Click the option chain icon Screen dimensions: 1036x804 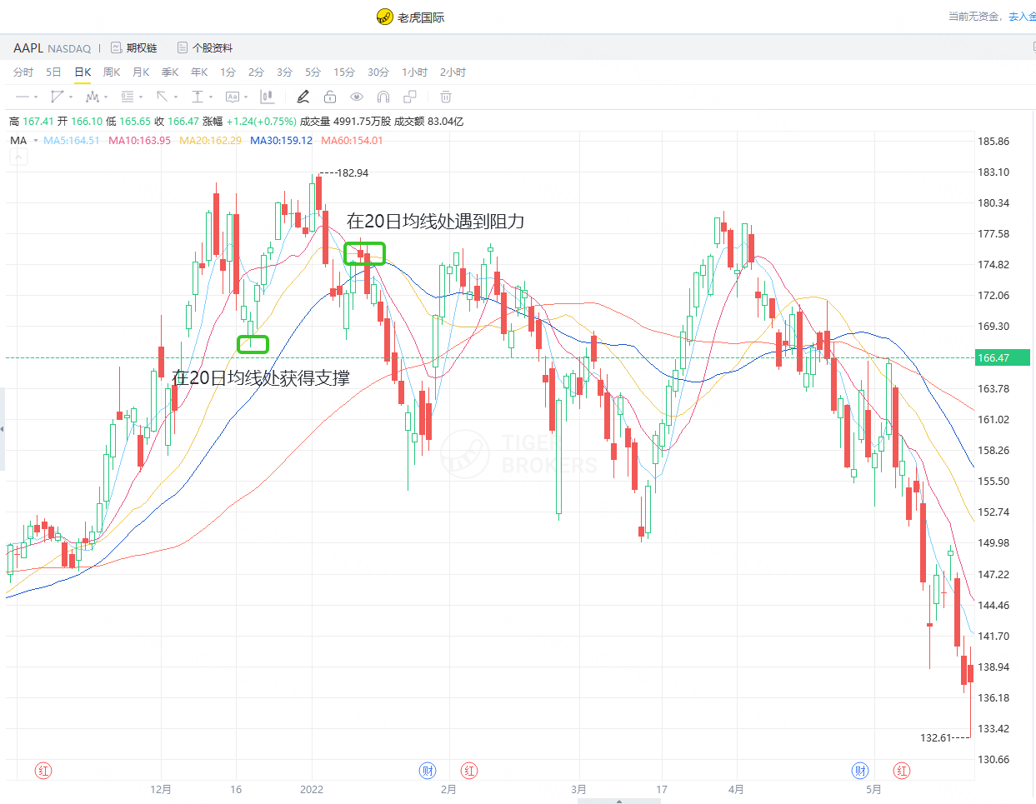pyautogui.click(x=117, y=47)
